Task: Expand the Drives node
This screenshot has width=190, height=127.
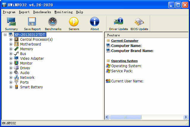Action: tap(11, 68)
